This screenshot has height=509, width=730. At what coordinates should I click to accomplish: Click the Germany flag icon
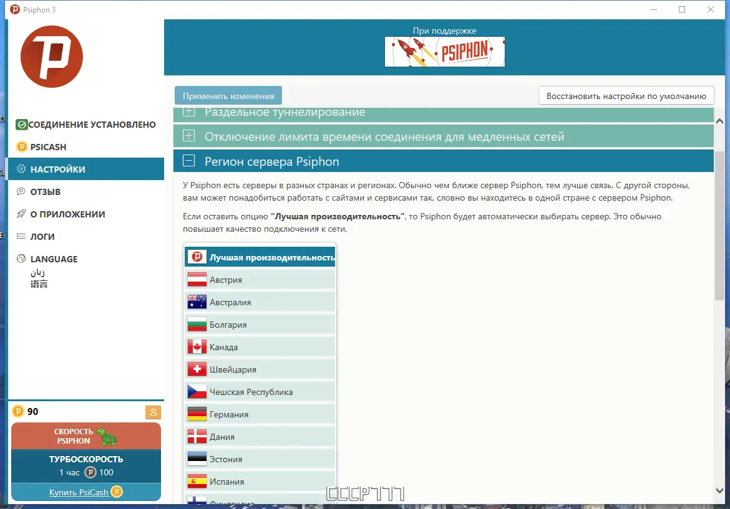point(197,414)
